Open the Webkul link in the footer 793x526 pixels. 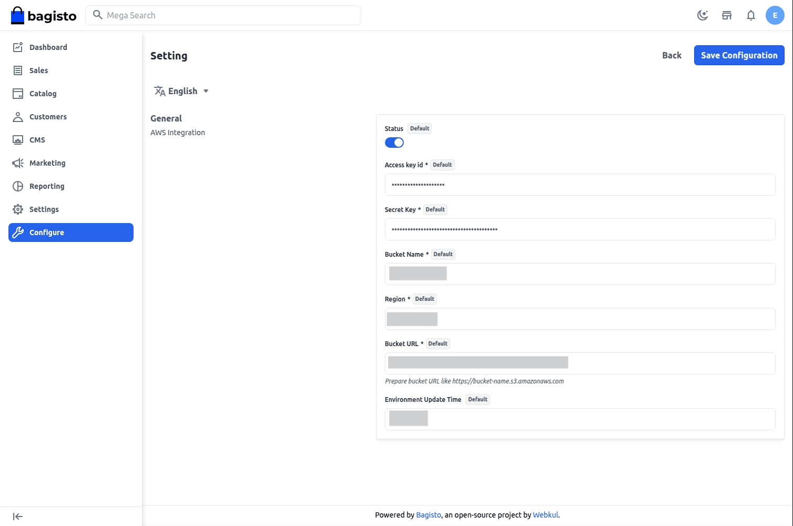(545, 514)
